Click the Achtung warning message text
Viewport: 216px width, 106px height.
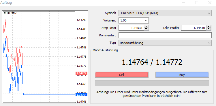152,94
